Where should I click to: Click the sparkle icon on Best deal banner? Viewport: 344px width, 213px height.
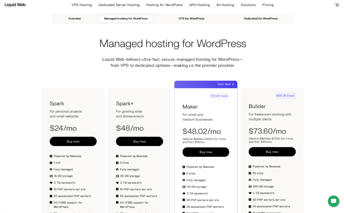[x=233, y=84]
